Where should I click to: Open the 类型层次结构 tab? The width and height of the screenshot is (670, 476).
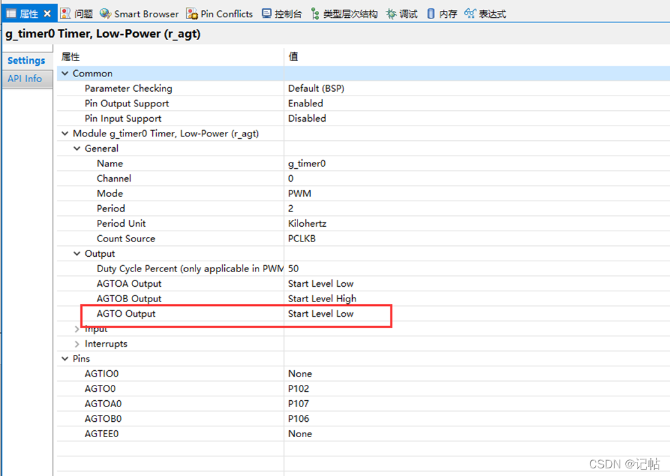point(350,13)
